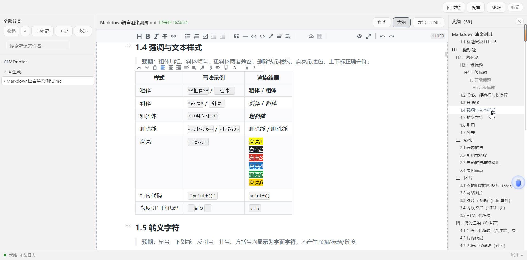Apply strikethrough formatting from the toolbar

[165, 36]
